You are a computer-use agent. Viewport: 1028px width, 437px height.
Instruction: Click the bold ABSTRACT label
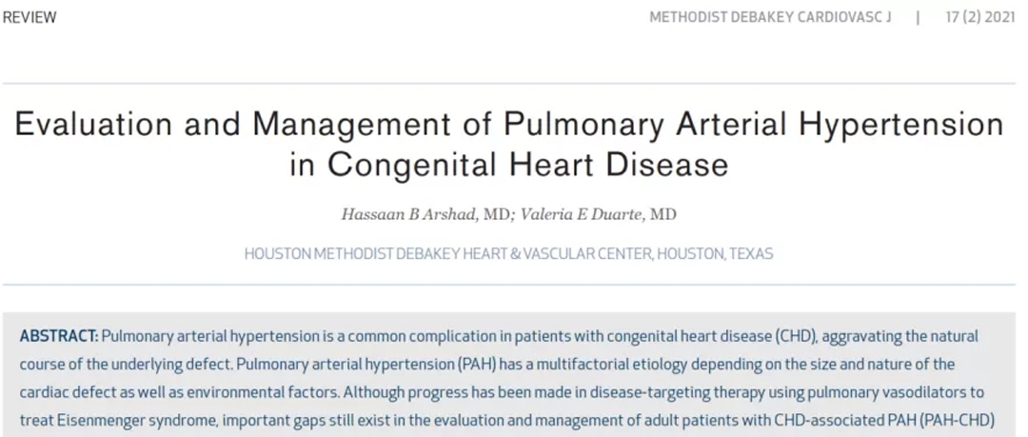coord(59,337)
